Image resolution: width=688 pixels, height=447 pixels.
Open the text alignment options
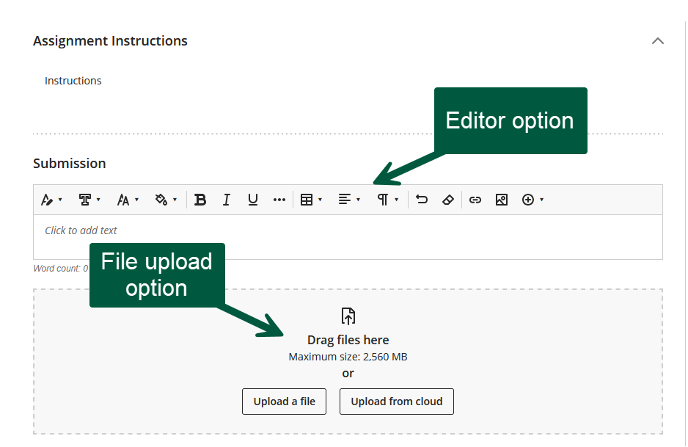coord(349,200)
